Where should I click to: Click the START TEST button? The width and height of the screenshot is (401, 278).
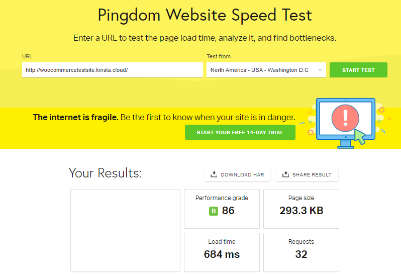pos(358,70)
